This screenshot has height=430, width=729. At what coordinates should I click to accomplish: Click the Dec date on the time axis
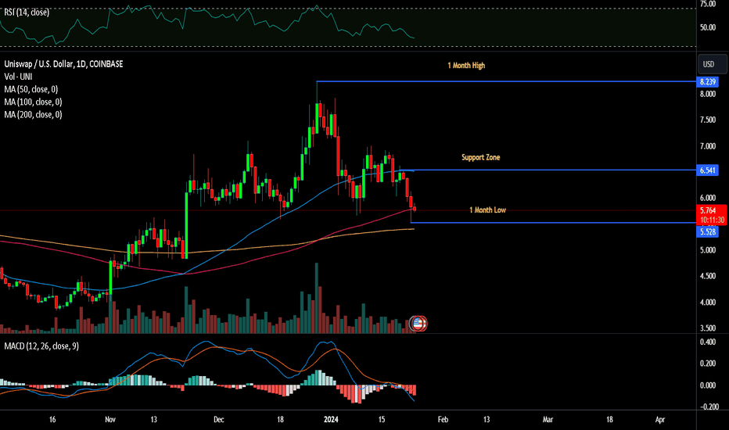218,419
